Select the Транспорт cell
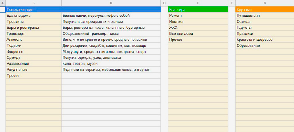This screenshot has width=294, height=132. coord(34,34)
